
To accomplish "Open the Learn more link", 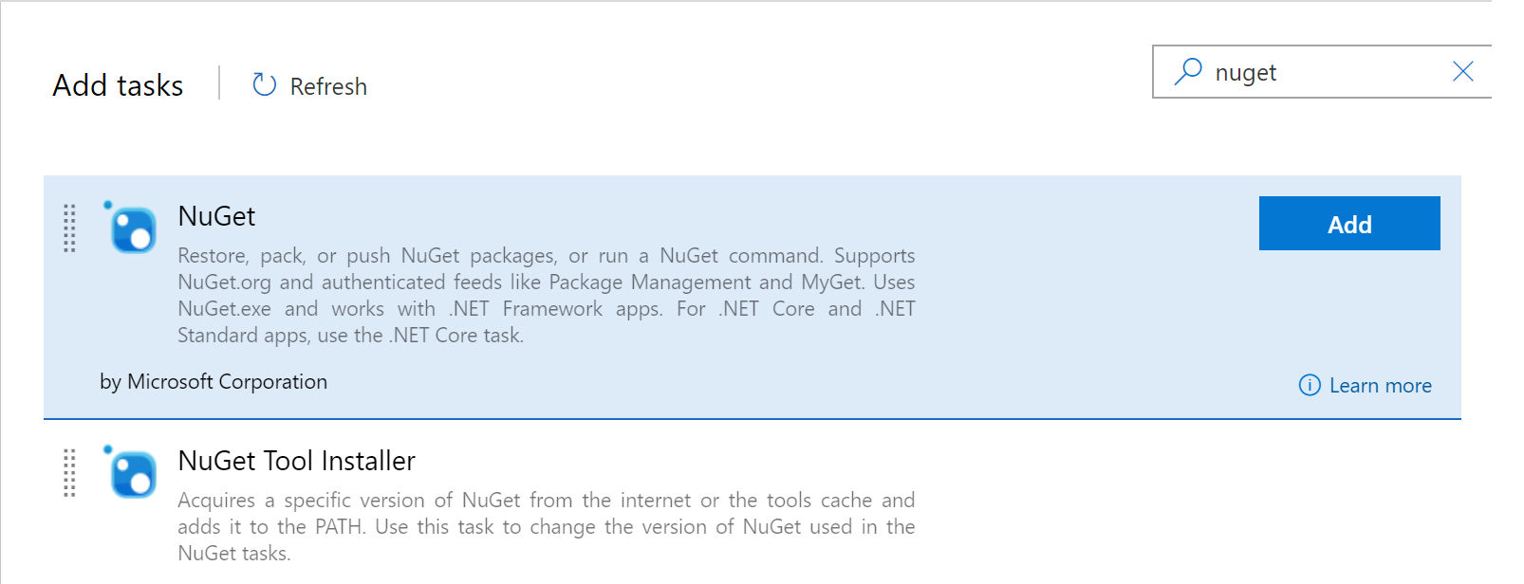I will (x=1380, y=385).
